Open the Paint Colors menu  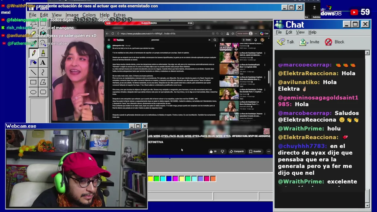click(89, 15)
